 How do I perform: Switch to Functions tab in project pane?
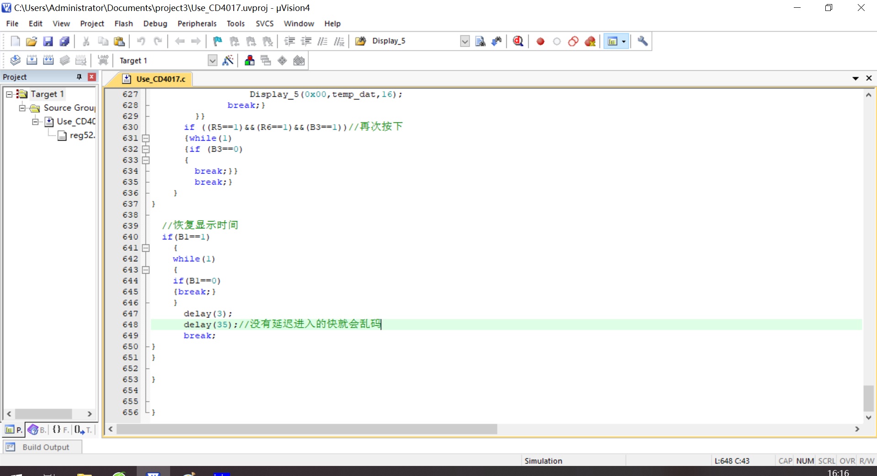pyautogui.click(x=60, y=429)
